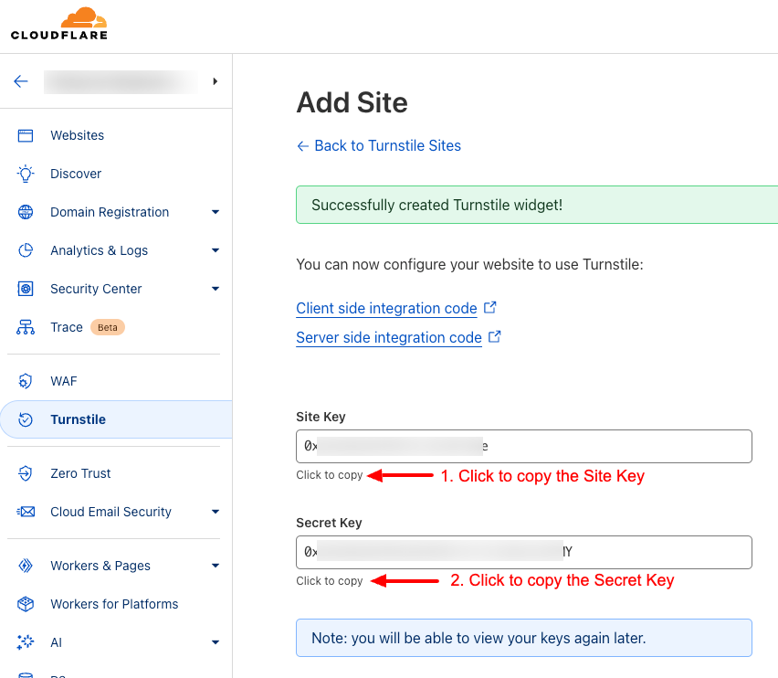Click the Beta badge next to Trace

(107, 327)
